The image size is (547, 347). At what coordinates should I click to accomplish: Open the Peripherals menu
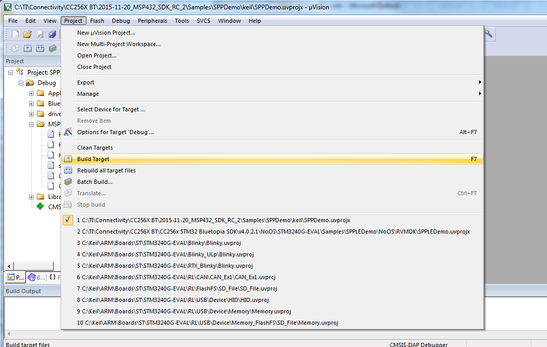click(x=152, y=21)
